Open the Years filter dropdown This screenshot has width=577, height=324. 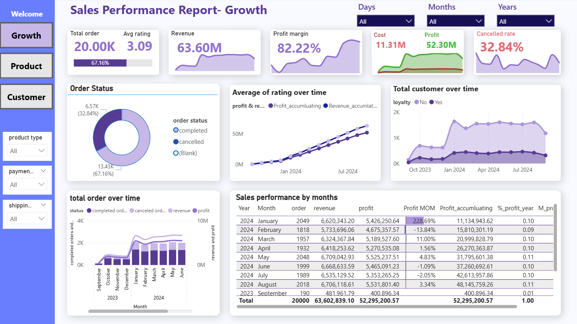coord(526,21)
